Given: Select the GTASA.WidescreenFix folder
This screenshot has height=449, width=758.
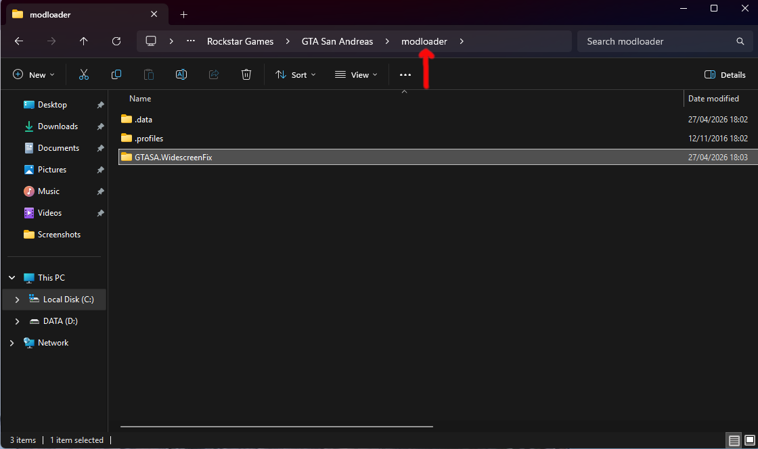Looking at the screenshot, I should [438, 157].
